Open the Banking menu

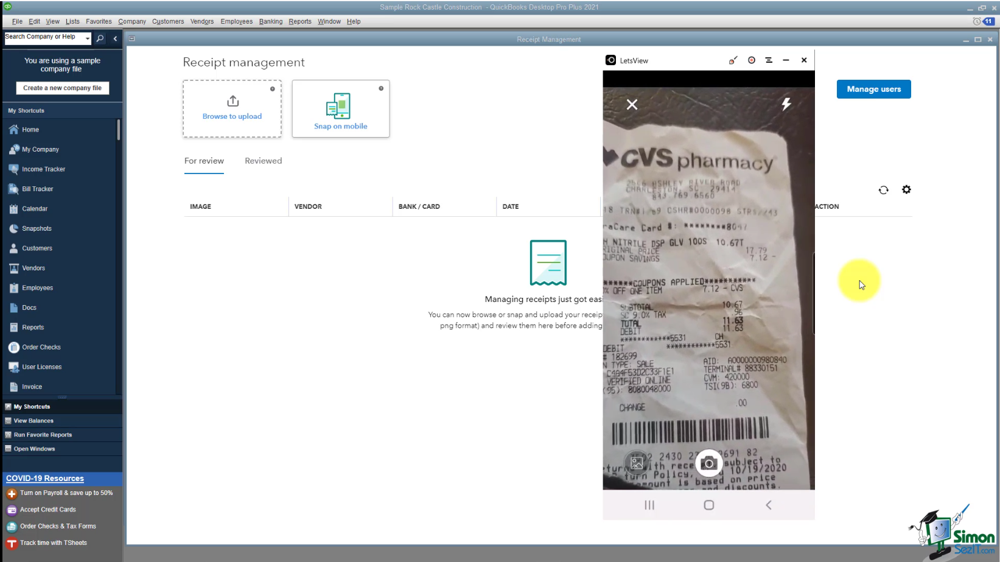pyautogui.click(x=270, y=21)
